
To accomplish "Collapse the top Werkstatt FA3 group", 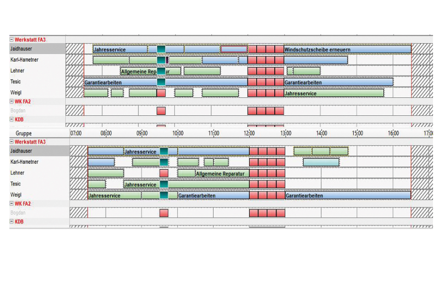I will 12,39.
